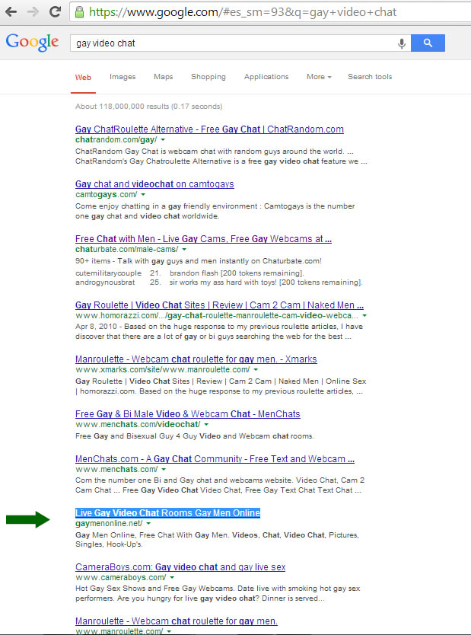Image resolution: width=471 pixels, height=635 pixels.
Task: Switch to the Images tab
Action: pyautogui.click(x=123, y=77)
